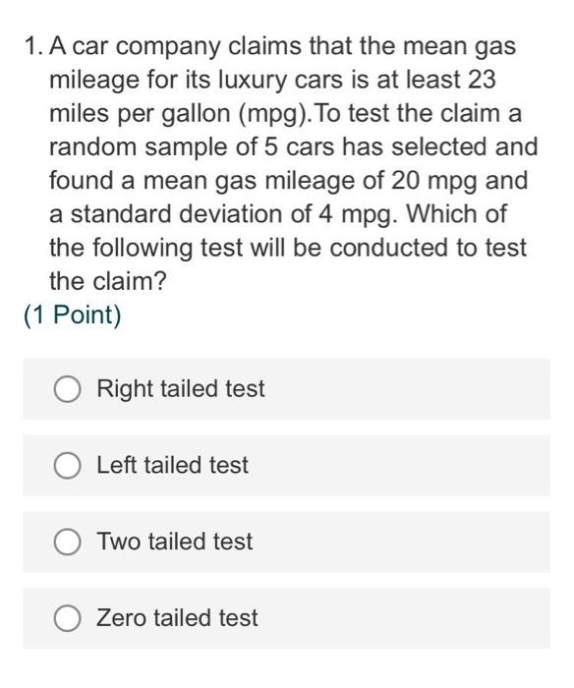Screen dimensions: 574x688
Task: Select the "Zero tailed test" radio button
Action: [67, 618]
